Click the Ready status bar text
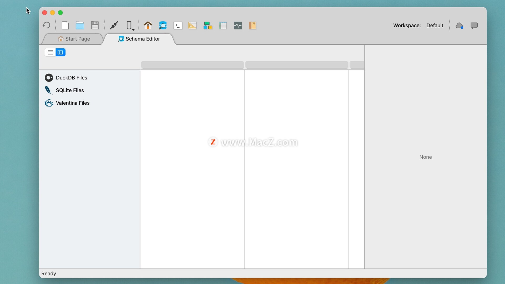 tap(49, 273)
